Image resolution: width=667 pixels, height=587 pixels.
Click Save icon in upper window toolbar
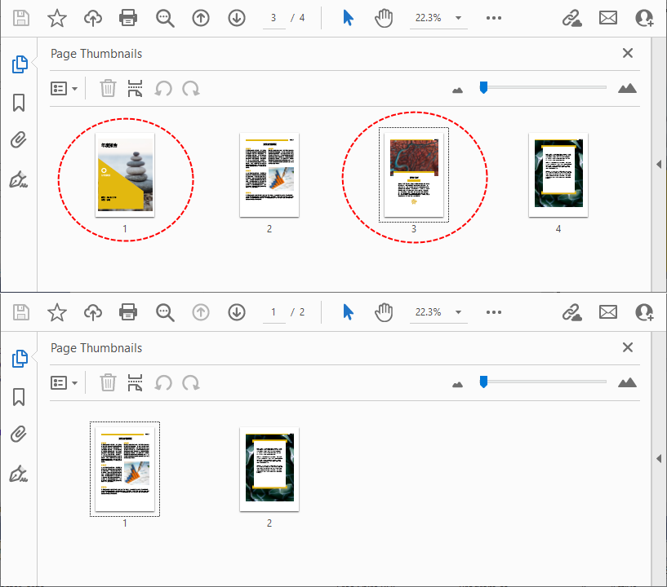click(21, 18)
